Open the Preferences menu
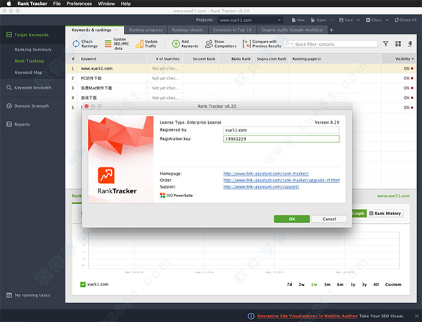Screen dimensions: 422x322 (79, 4)
